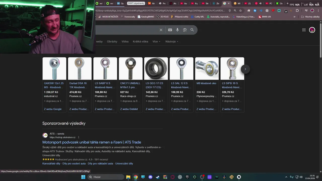The width and height of the screenshot is (322, 181).
Task: Expand the Více dropdown
Action: [156, 41]
